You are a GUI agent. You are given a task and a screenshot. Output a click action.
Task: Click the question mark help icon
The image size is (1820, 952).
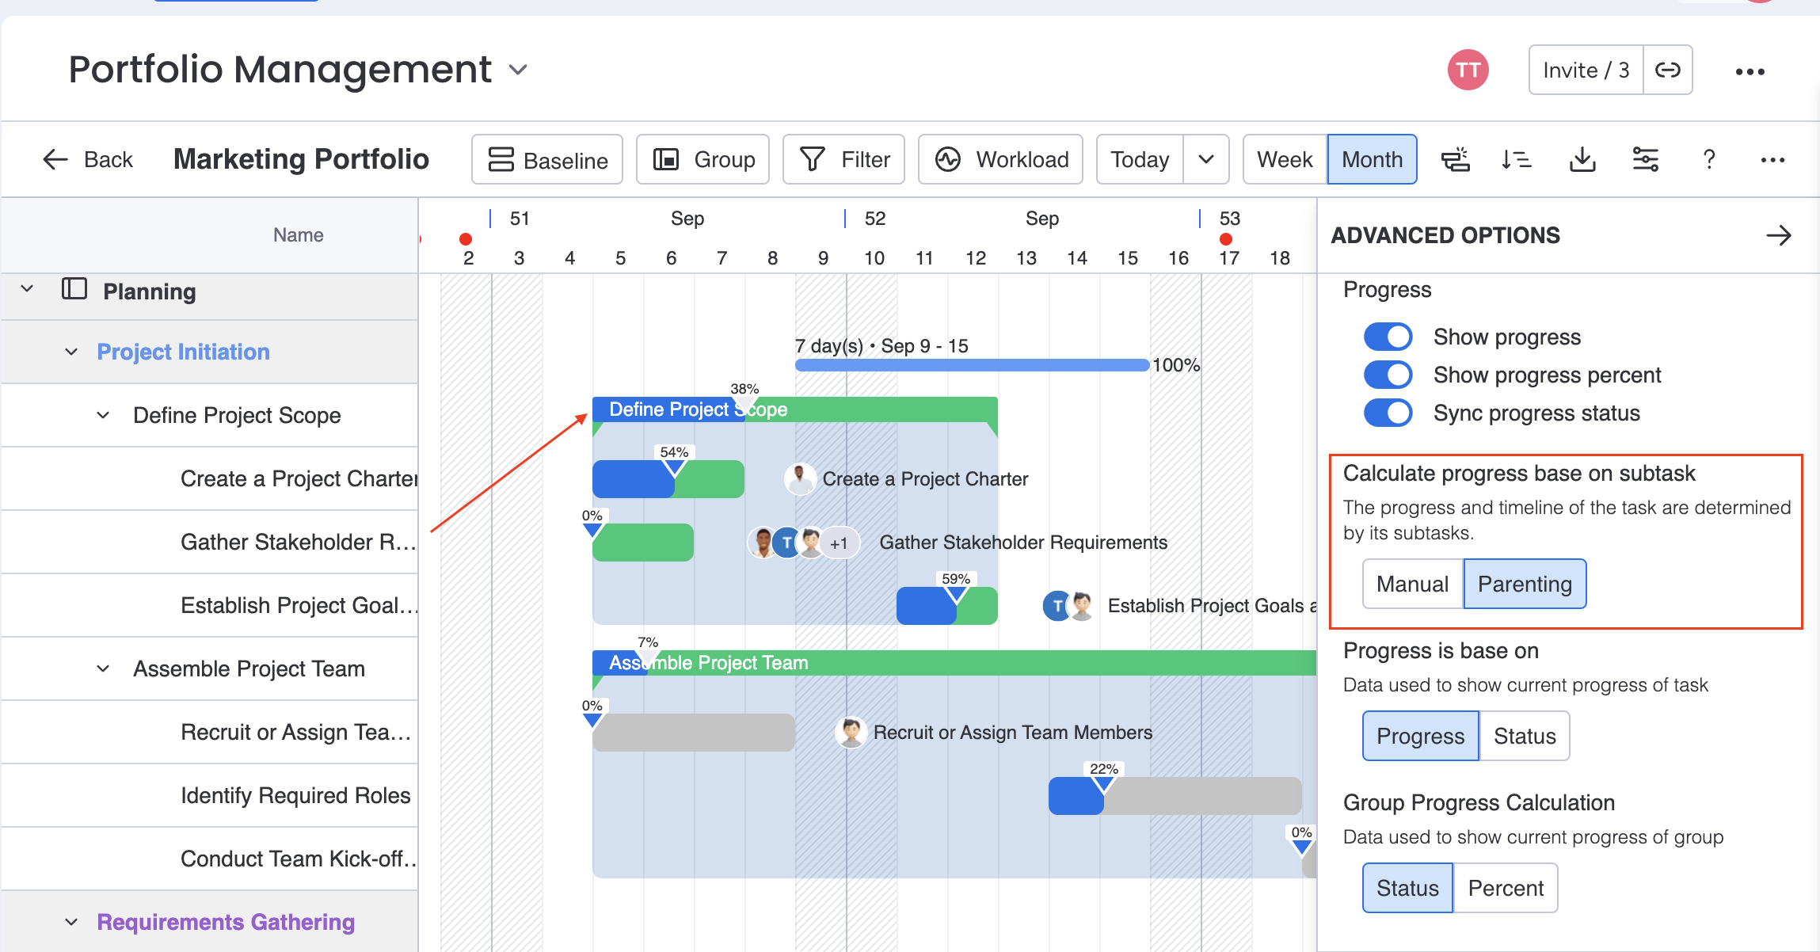pyautogui.click(x=1708, y=159)
